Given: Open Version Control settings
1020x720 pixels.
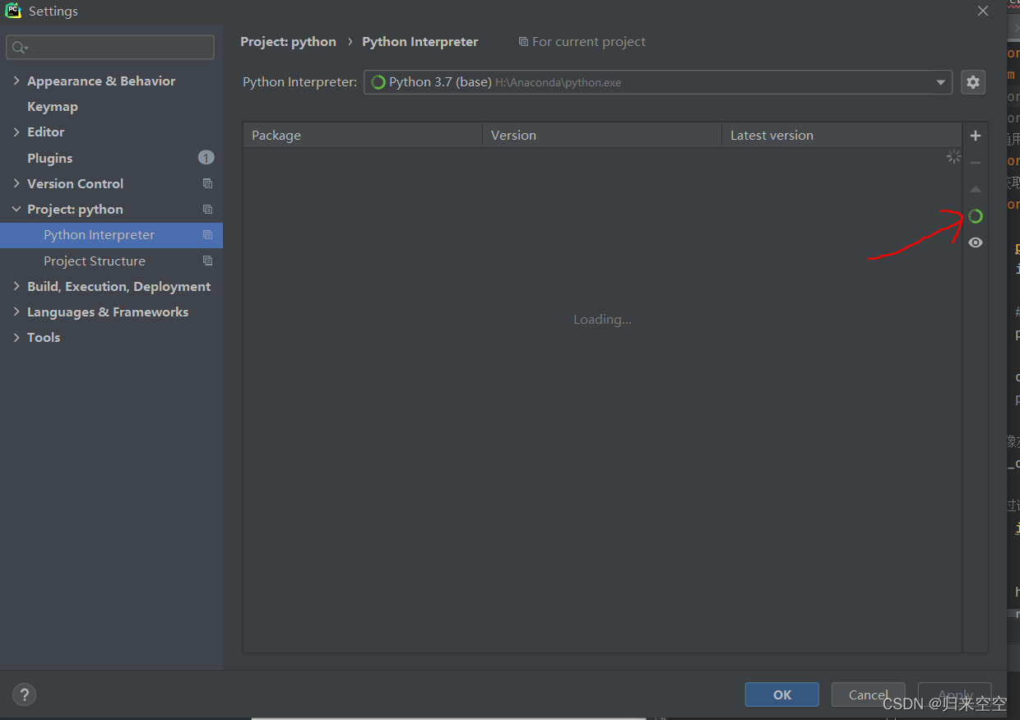Looking at the screenshot, I should pyautogui.click(x=76, y=183).
